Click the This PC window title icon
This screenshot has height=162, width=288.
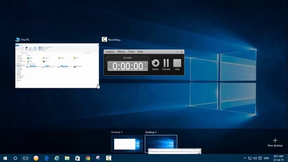coord(18,40)
